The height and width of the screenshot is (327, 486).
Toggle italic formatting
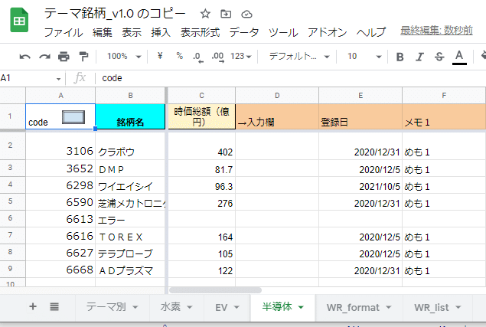click(x=419, y=57)
